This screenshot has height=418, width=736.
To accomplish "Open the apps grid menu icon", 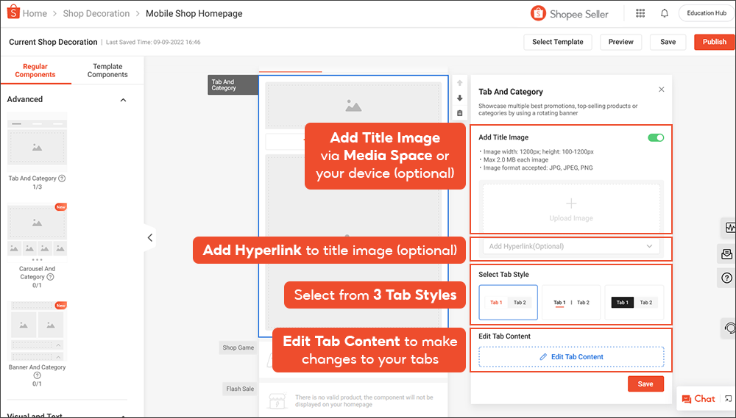I will click(640, 13).
